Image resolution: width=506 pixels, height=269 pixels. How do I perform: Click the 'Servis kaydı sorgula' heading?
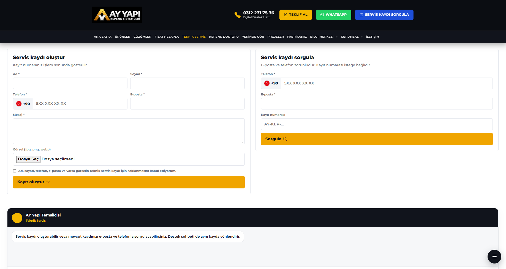(287, 57)
